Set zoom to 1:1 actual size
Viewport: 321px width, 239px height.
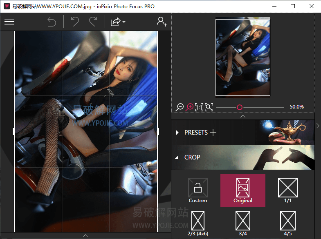click(x=199, y=107)
